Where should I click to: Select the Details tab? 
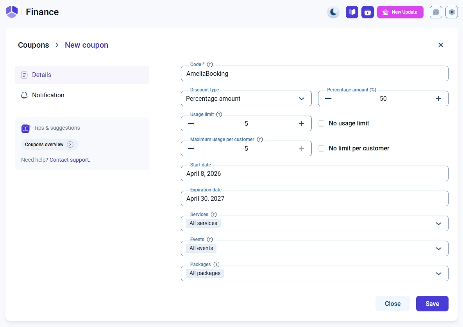42,75
